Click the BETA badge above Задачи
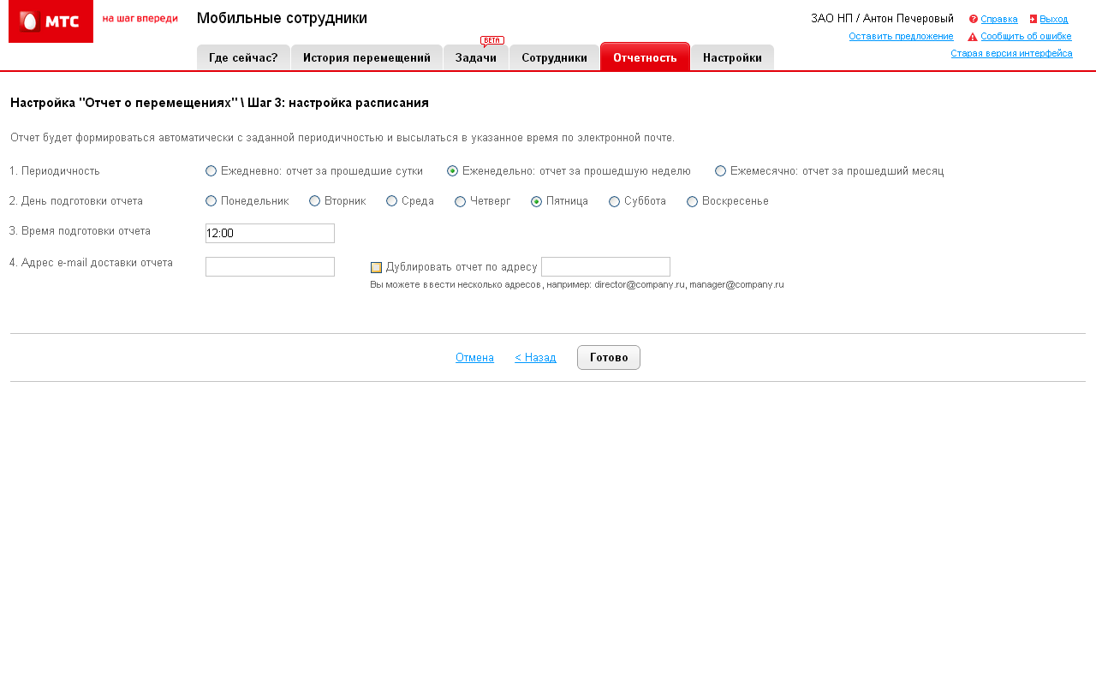The width and height of the screenshot is (1096, 685). 492,40
